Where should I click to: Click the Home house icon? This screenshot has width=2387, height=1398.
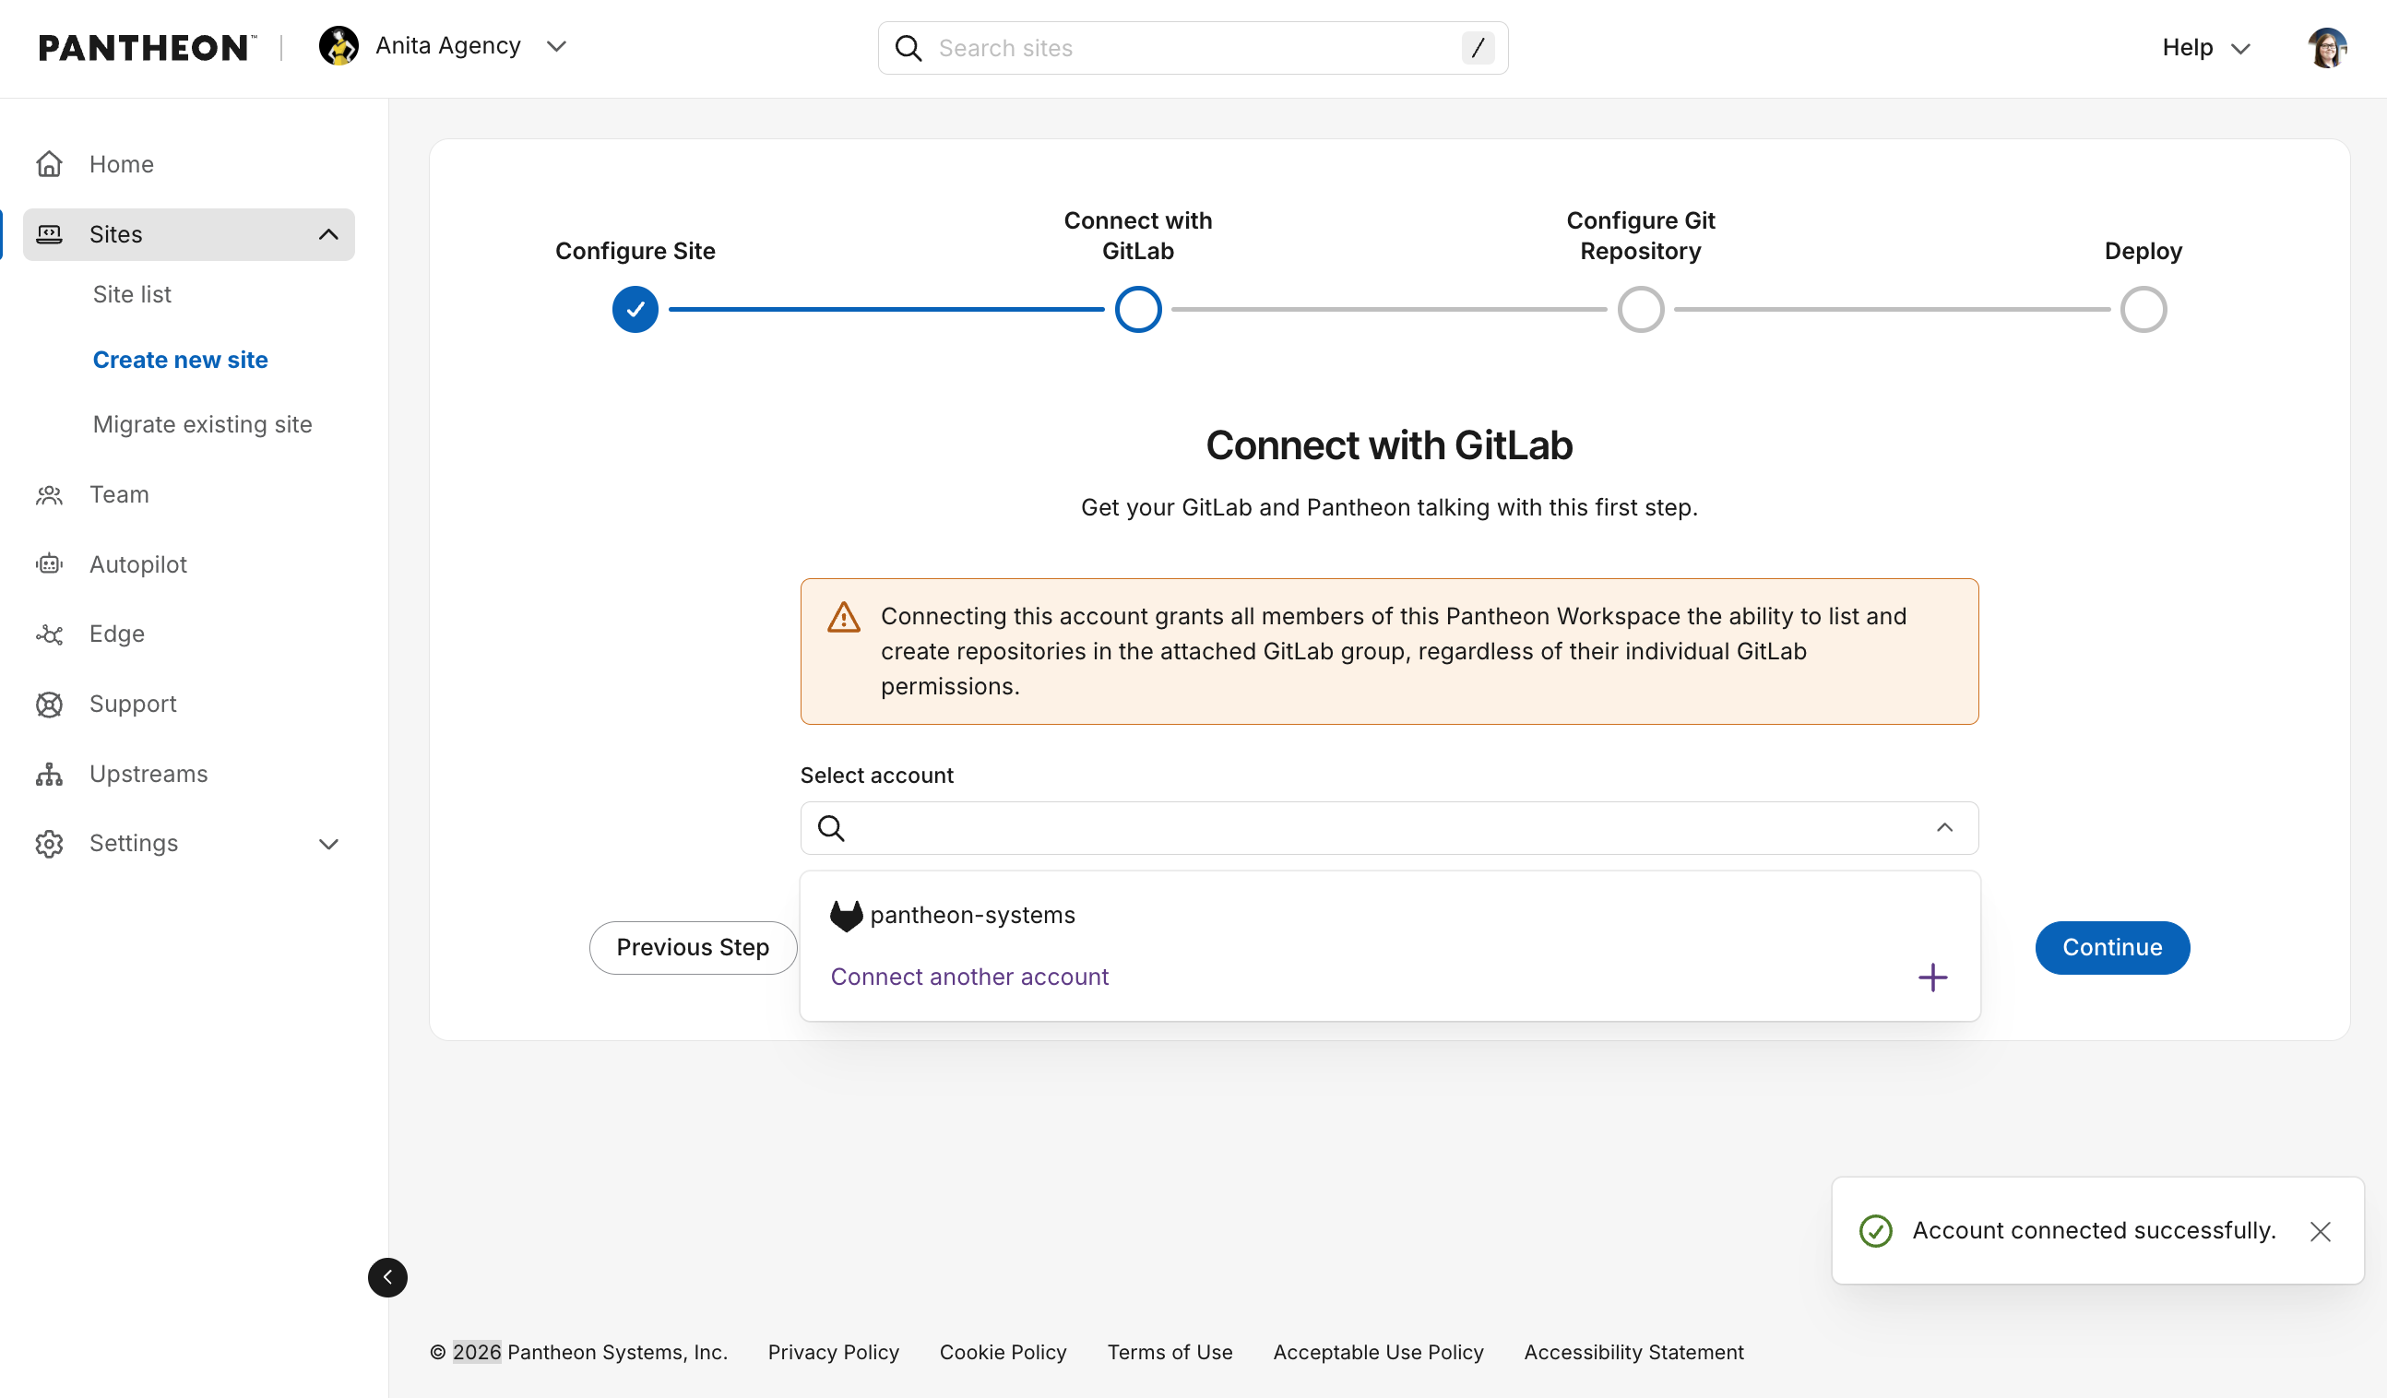pyautogui.click(x=49, y=164)
